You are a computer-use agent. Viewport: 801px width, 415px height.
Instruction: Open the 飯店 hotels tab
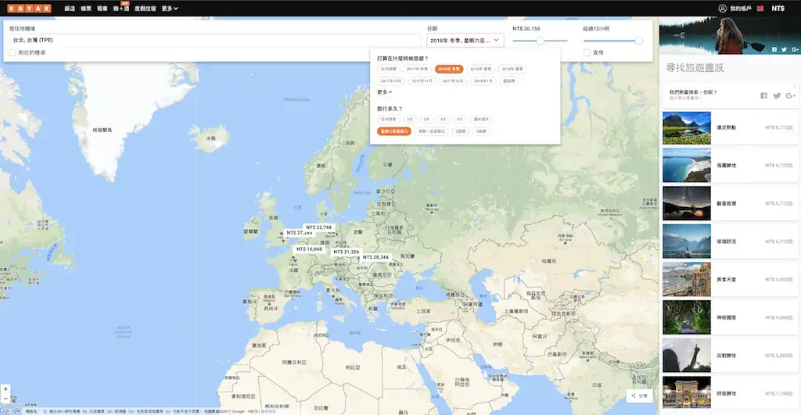[x=70, y=9]
